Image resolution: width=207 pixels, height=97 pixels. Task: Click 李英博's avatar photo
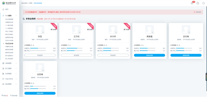click(40, 68)
